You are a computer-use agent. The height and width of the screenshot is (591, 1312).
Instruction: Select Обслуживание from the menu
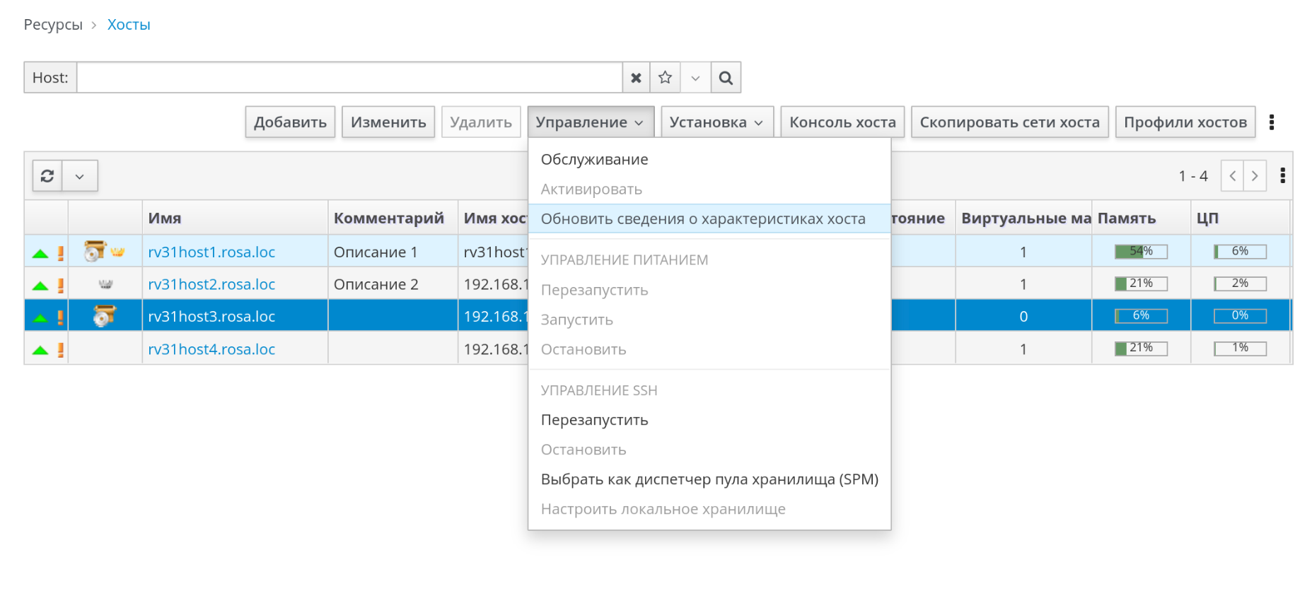pyautogui.click(x=594, y=160)
